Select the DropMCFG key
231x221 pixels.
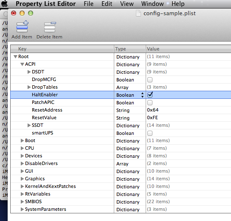(x=44, y=79)
